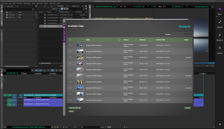Open the Bin menu
The width and height of the screenshot is (224, 129).
click(10, 3)
